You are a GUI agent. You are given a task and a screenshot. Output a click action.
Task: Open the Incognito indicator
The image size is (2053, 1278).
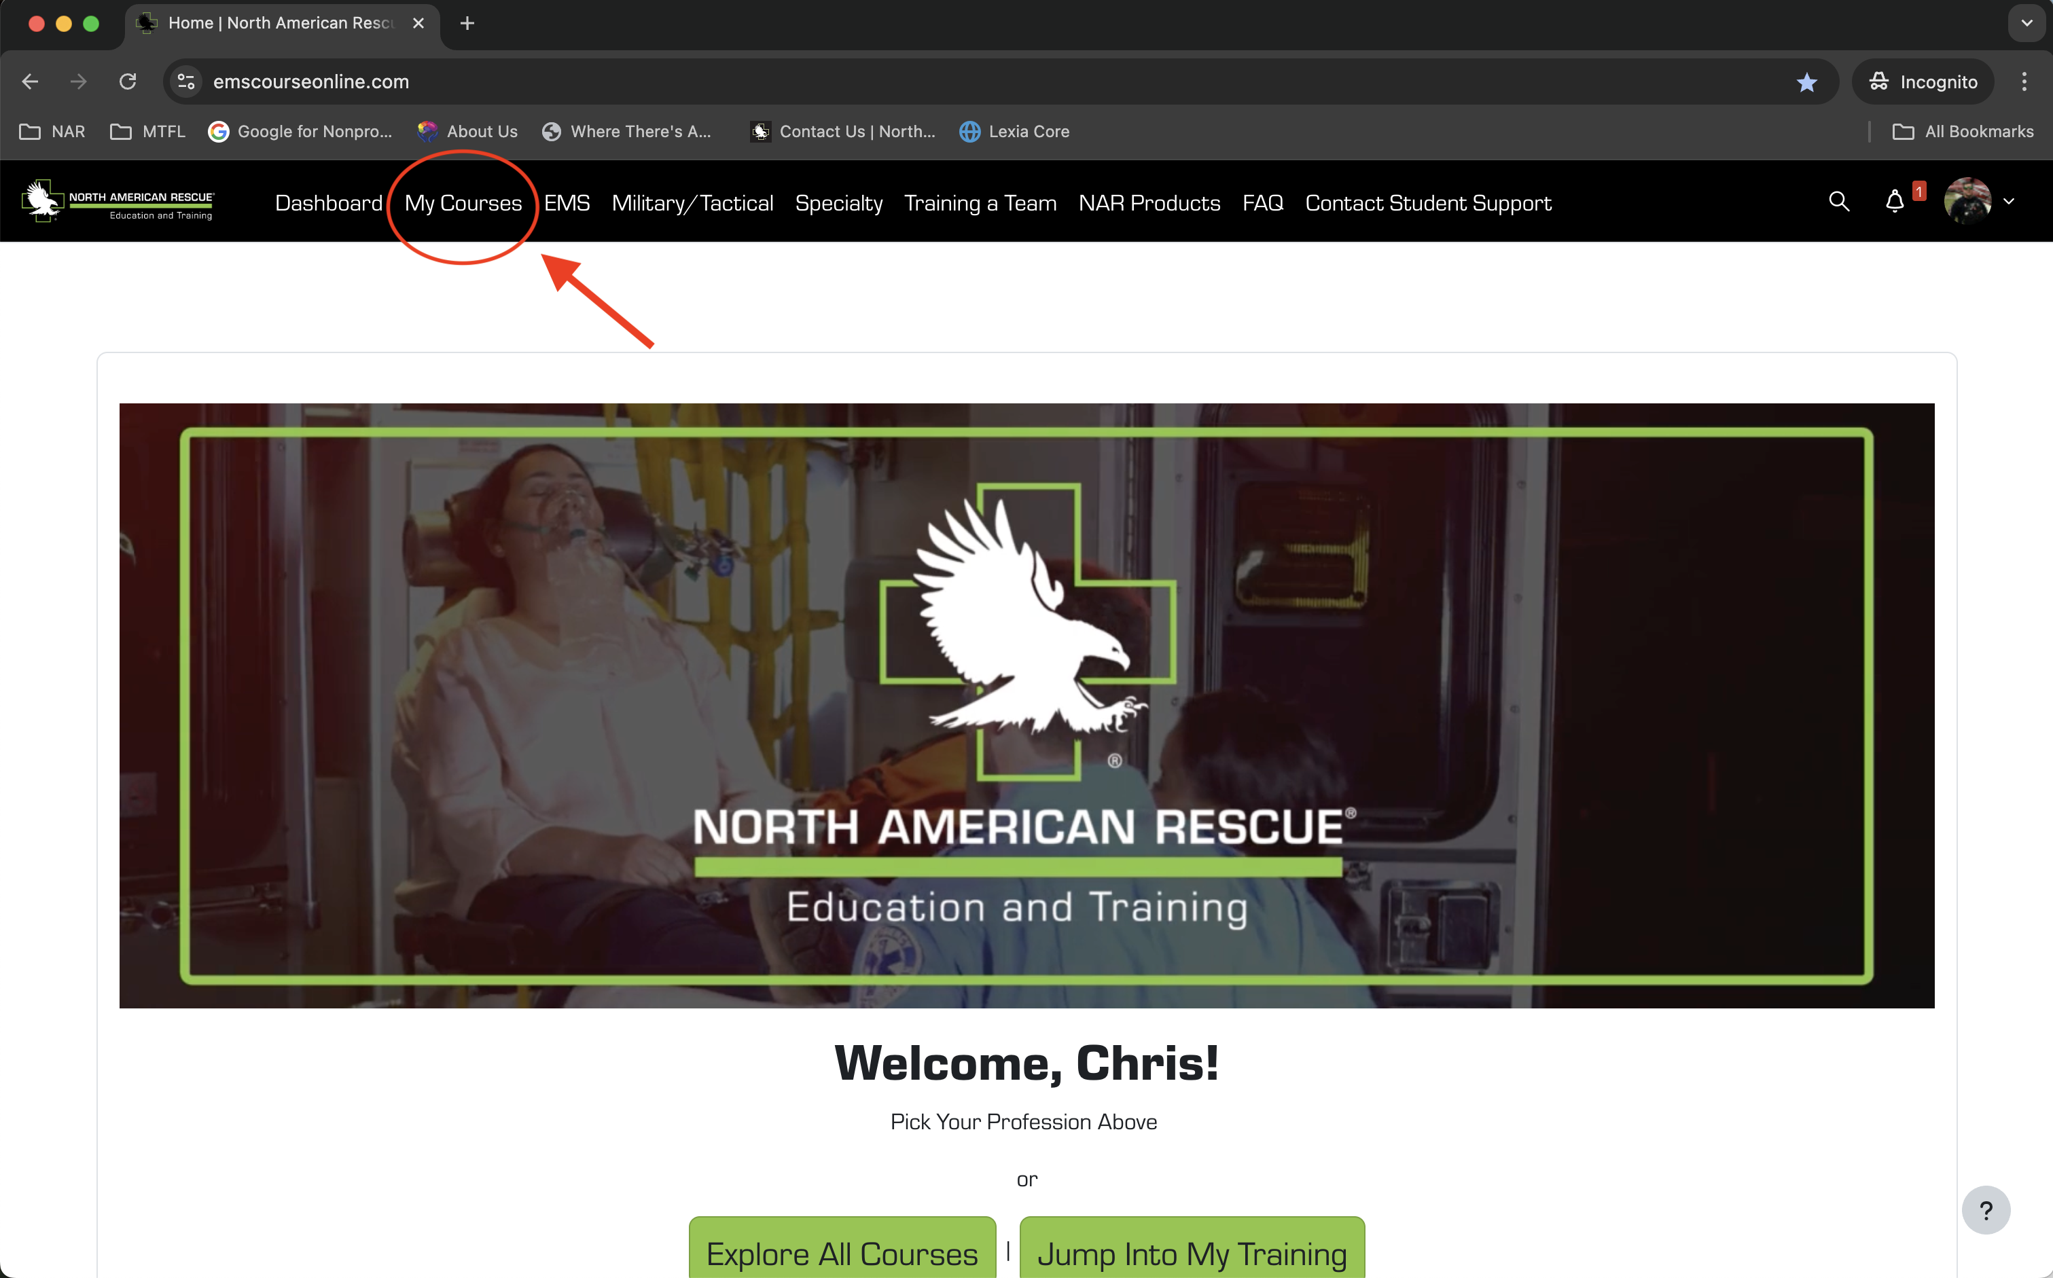click(x=1923, y=82)
